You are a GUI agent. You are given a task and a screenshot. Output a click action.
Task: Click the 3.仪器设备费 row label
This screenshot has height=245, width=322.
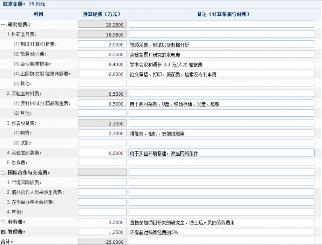[22, 124]
